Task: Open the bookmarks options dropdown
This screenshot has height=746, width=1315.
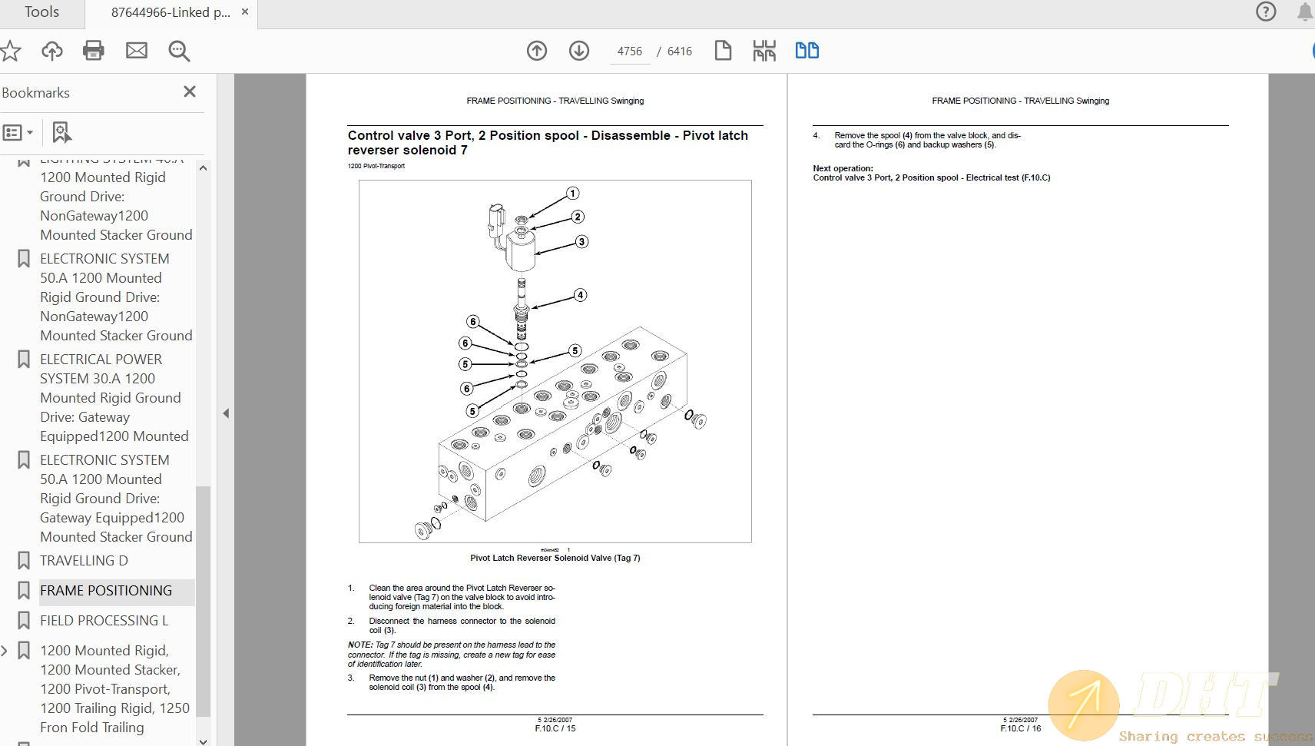Action: click(x=18, y=132)
